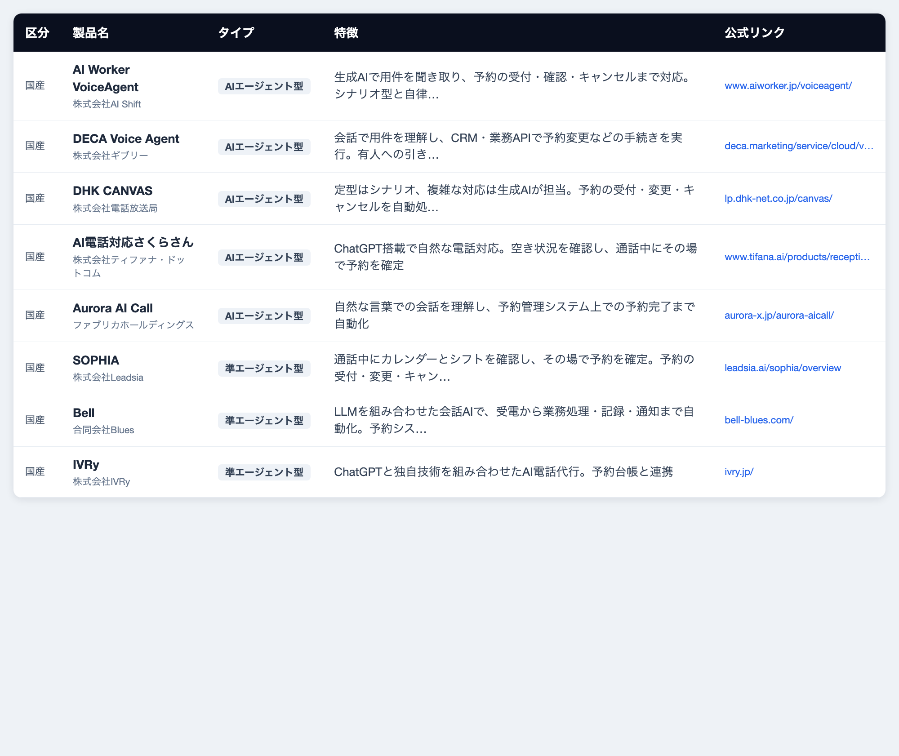
Task: Select the Aurora AI Call product name
Action: tap(112, 308)
